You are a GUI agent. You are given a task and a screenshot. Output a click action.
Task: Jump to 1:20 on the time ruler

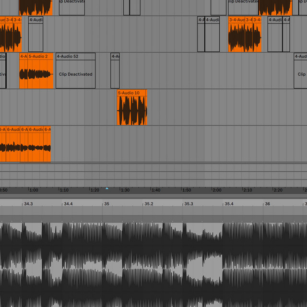[x=95, y=190]
